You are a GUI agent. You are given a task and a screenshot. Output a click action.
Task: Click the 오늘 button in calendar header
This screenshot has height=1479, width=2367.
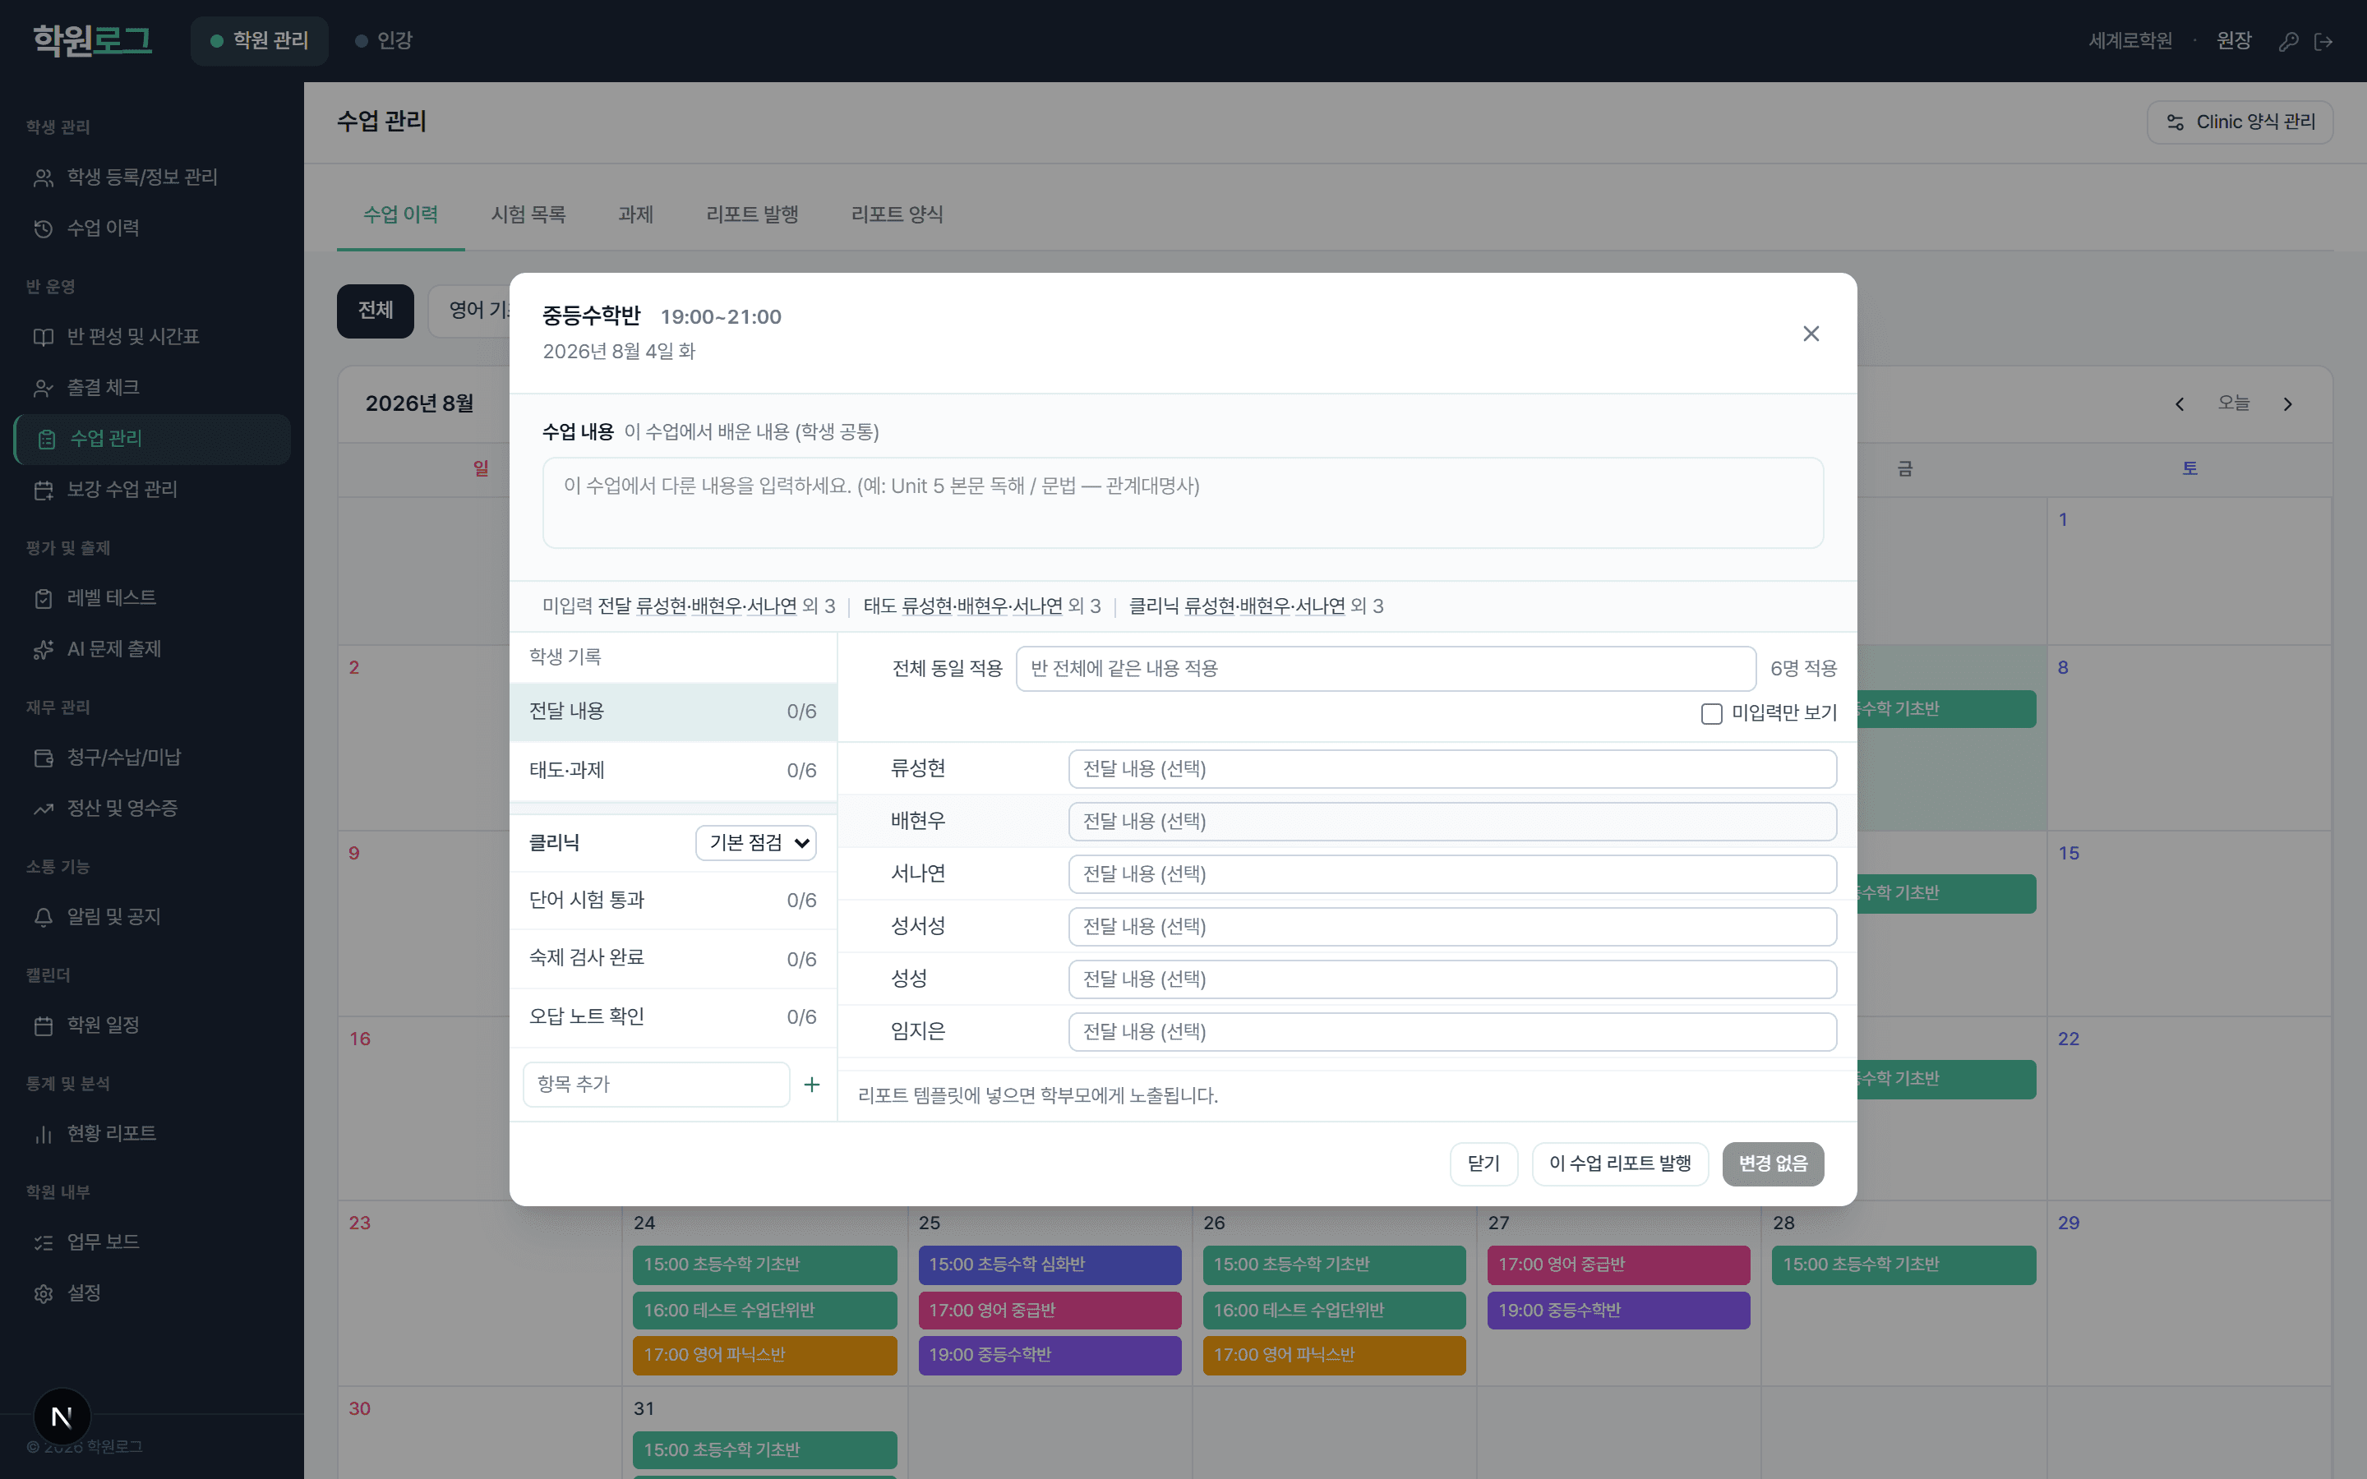pos(2233,403)
